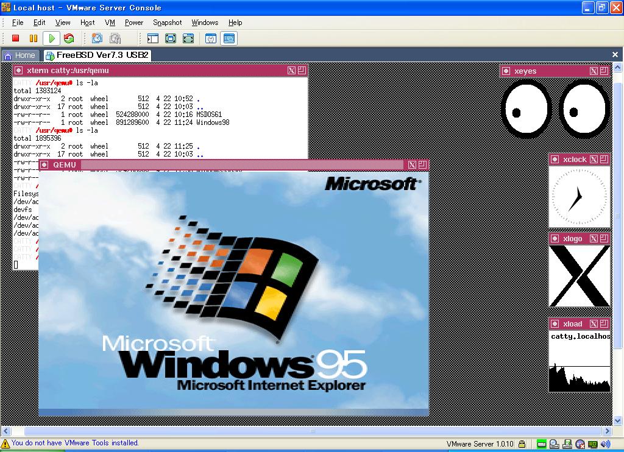Click the console horizontal scrollbar right arrow
Screen dimensions: 624x452
(x=608, y=431)
